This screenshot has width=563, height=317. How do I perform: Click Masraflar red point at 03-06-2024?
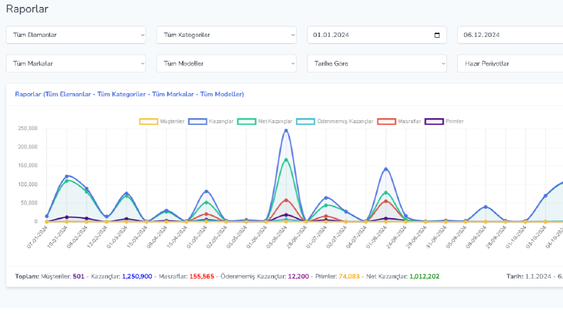286,200
